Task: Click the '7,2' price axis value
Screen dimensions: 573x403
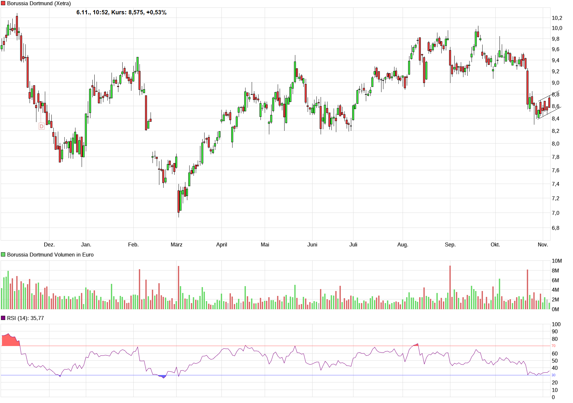Action: click(x=556, y=198)
